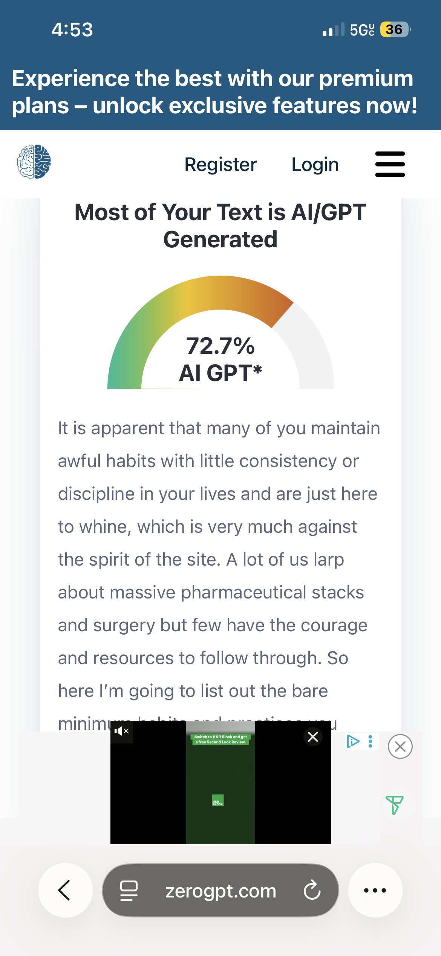This screenshot has height=956, width=441.
Task: Tap the analyzed text paragraph result
Action: pyautogui.click(x=219, y=559)
